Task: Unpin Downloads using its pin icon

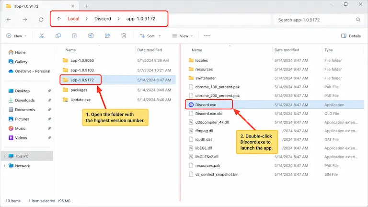Action: (x=49, y=100)
